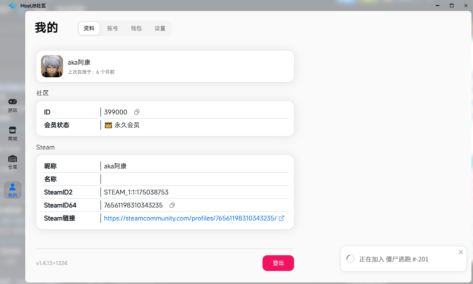Open the 仓库 warehouse icon in sidebar
Viewport: 473px width, 284px height.
(12, 162)
